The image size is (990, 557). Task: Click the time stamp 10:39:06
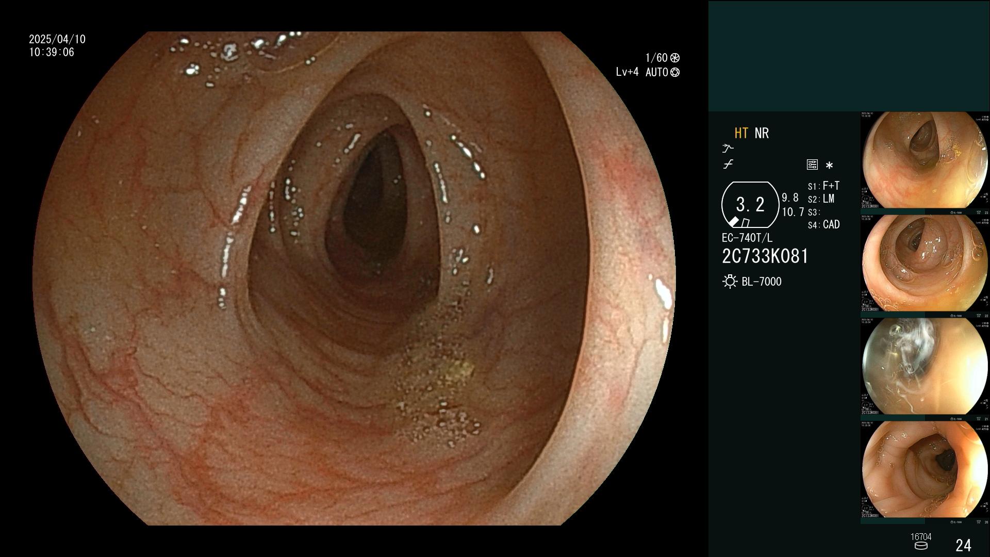pyautogui.click(x=52, y=52)
